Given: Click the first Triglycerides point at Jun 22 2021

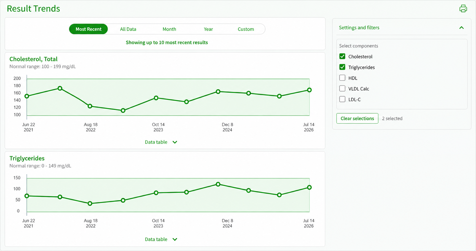Looking at the screenshot, I should [27, 196].
